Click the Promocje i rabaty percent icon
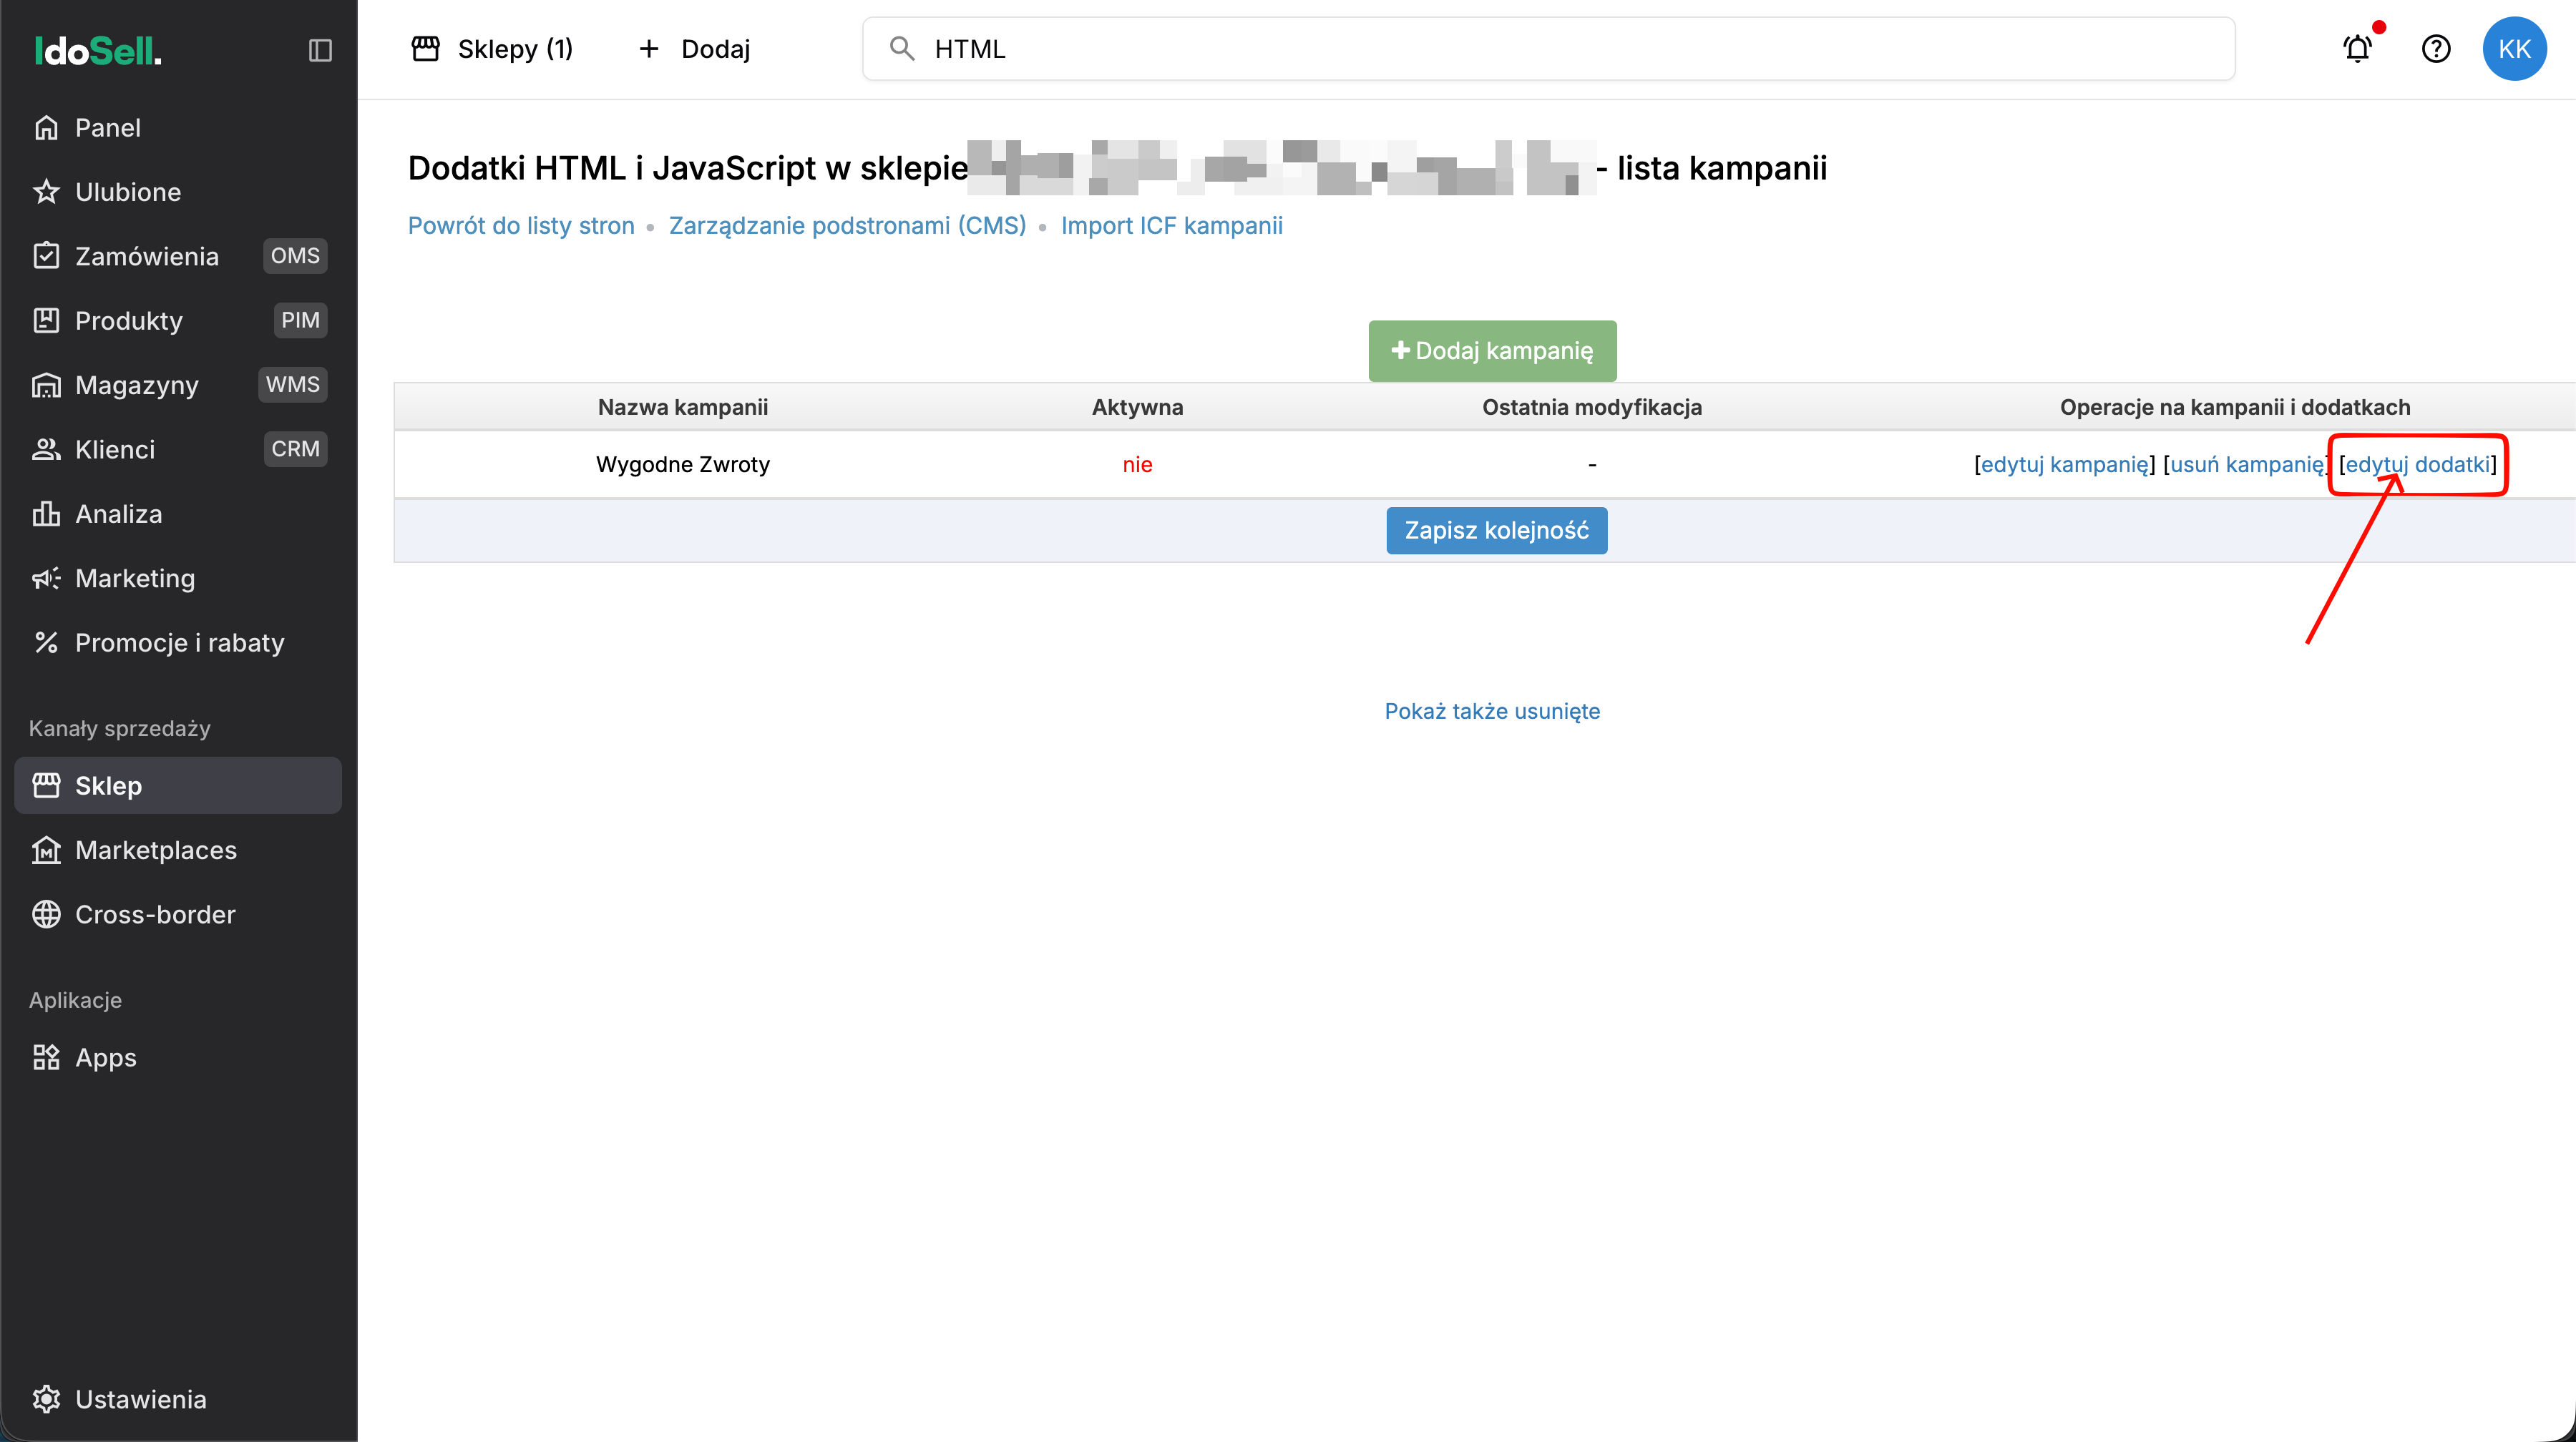Screen dimensions: 2576x1442 46,642
